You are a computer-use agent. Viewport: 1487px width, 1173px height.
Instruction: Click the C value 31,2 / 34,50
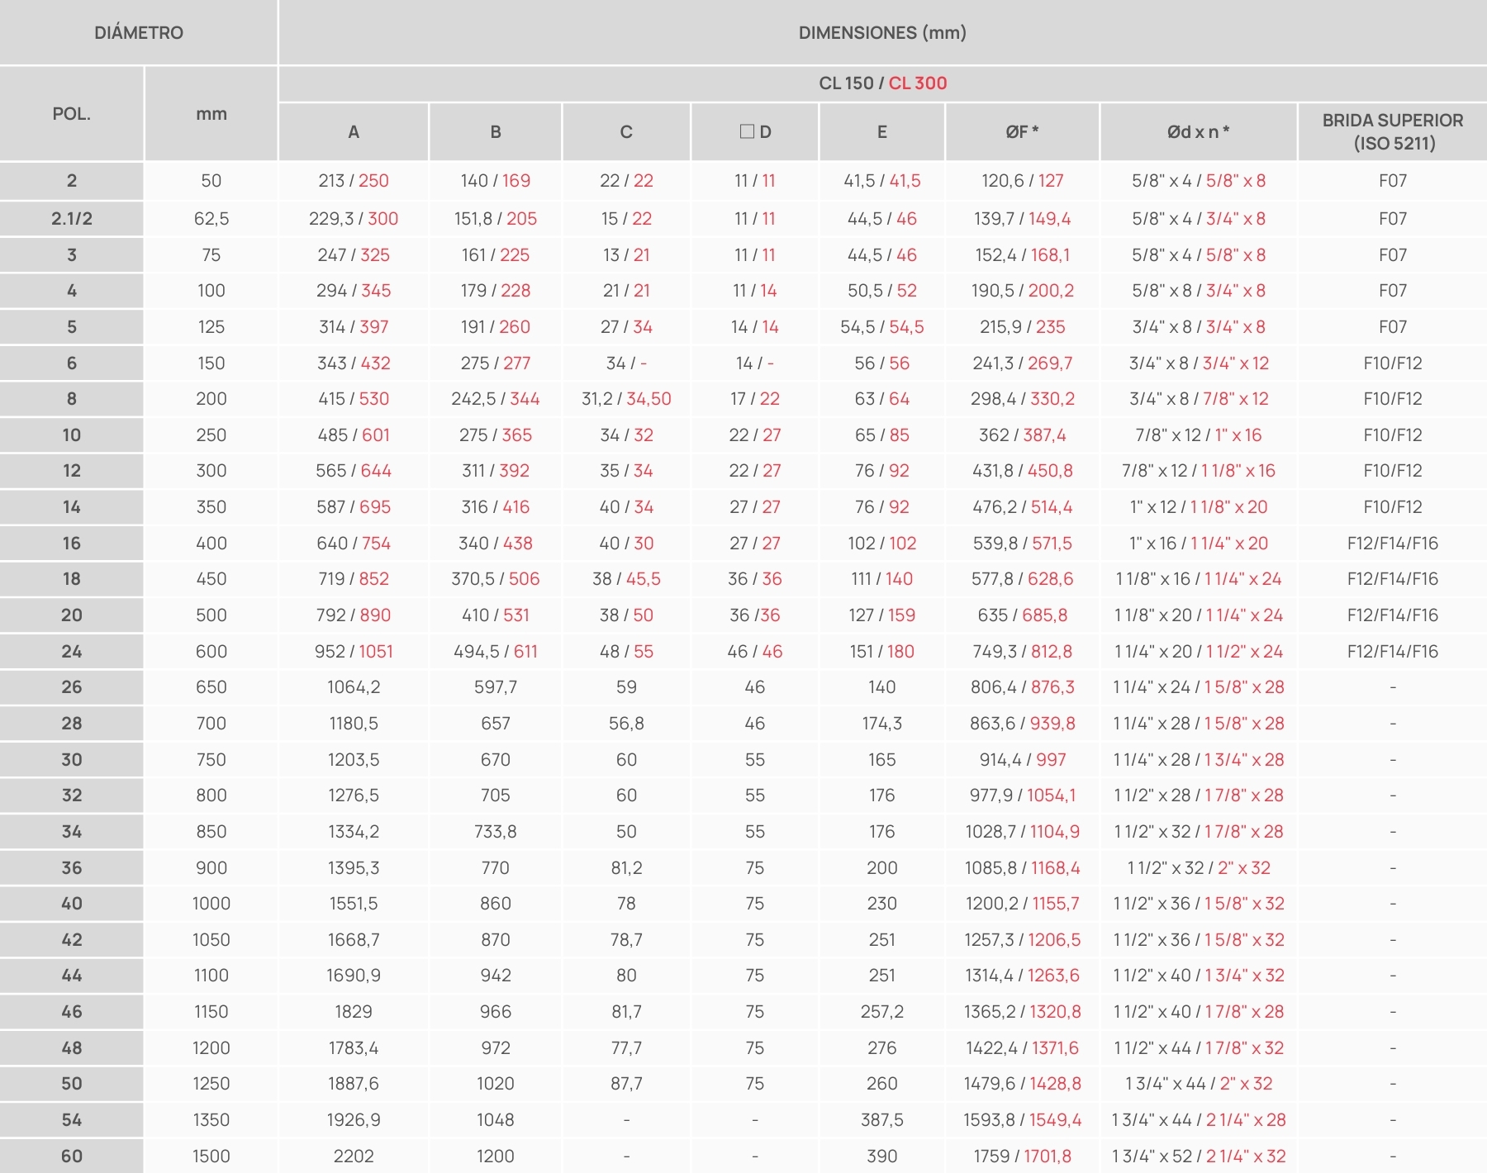pyautogui.click(x=626, y=399)
